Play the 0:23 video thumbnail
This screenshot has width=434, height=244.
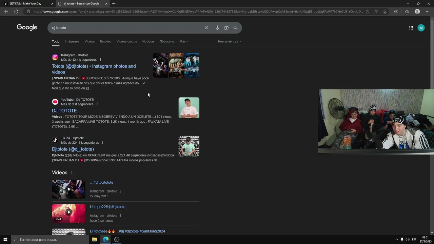pos(68,213)
